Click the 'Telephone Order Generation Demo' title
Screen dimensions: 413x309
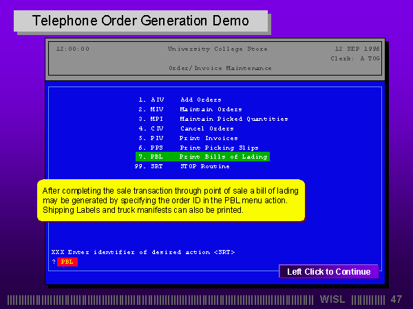tap(140, 21)
